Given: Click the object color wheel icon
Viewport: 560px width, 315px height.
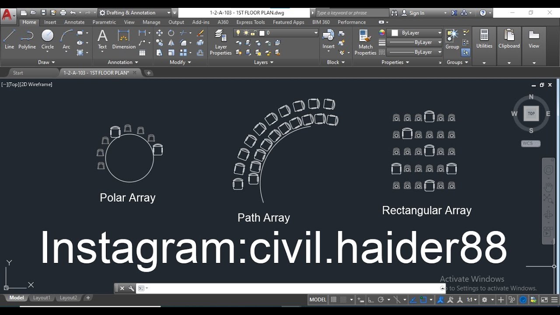Looking at the screenshot, I should (382, 33).
